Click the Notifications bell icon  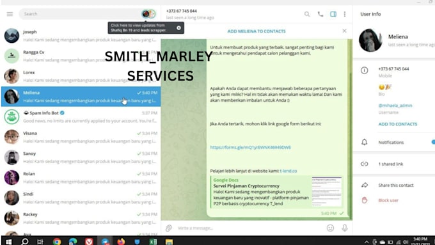[x=364, y=143]
